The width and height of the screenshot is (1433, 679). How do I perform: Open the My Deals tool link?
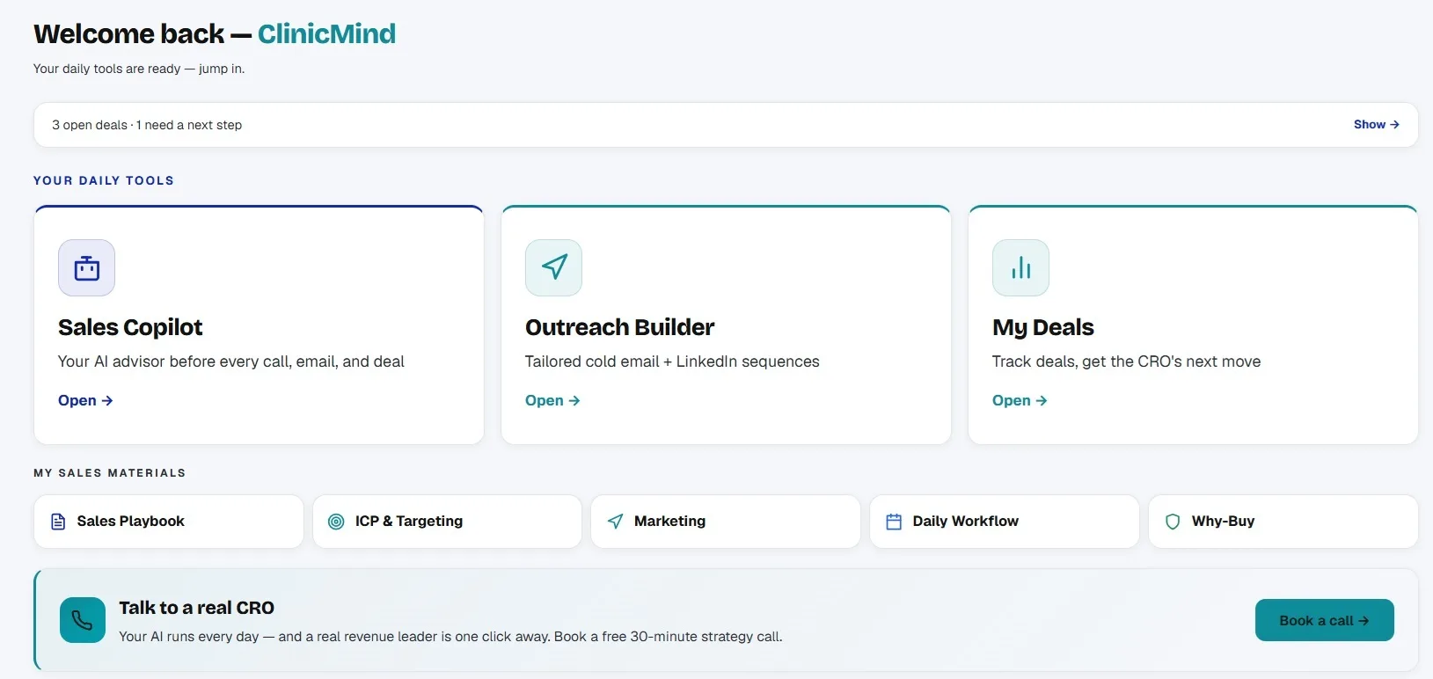click(1020, 400)
